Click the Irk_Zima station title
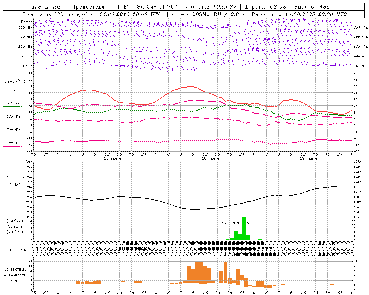The image size is (369, 295). (46, 7)
